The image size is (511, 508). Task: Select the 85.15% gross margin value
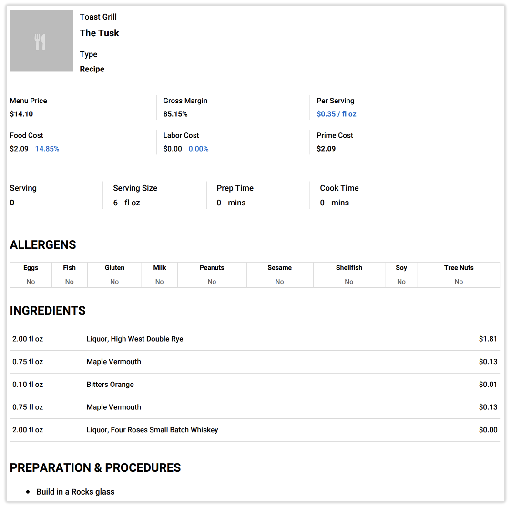(175, 114)
